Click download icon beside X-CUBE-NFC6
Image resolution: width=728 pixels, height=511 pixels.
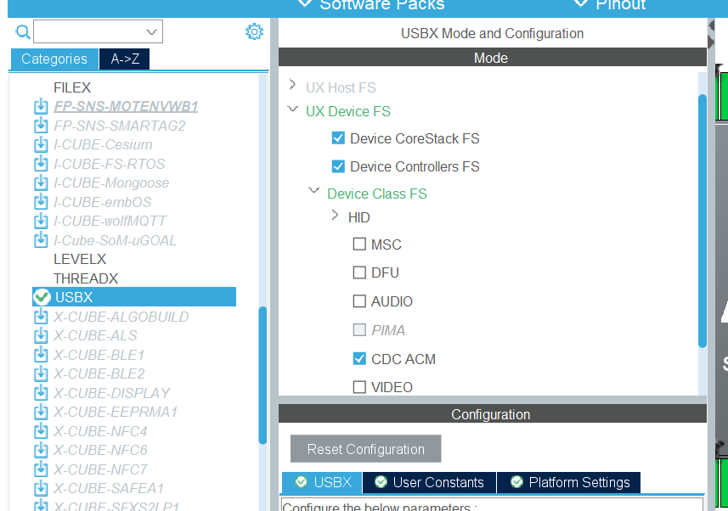(x=41, y=450)
